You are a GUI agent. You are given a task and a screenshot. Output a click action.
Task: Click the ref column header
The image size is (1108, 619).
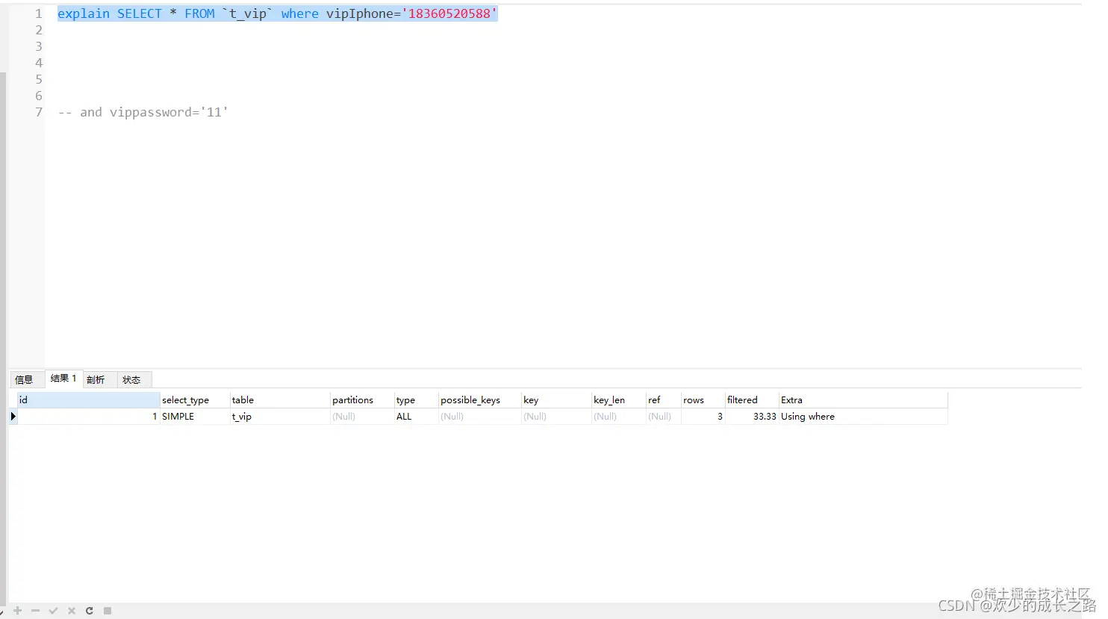(663, 400)
